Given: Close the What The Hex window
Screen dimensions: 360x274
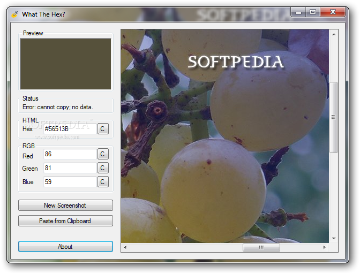Looking at the screenshot, I should (333, 12).
